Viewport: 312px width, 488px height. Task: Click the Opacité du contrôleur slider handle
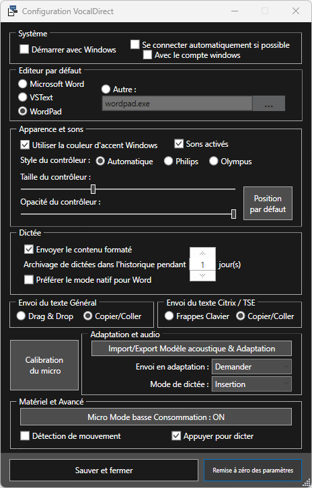point(234,214)
